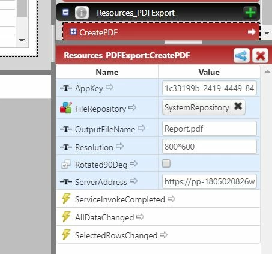Click the ServerAddress text type icon
This screenshot has width=272, height=254.
point(66,182)
